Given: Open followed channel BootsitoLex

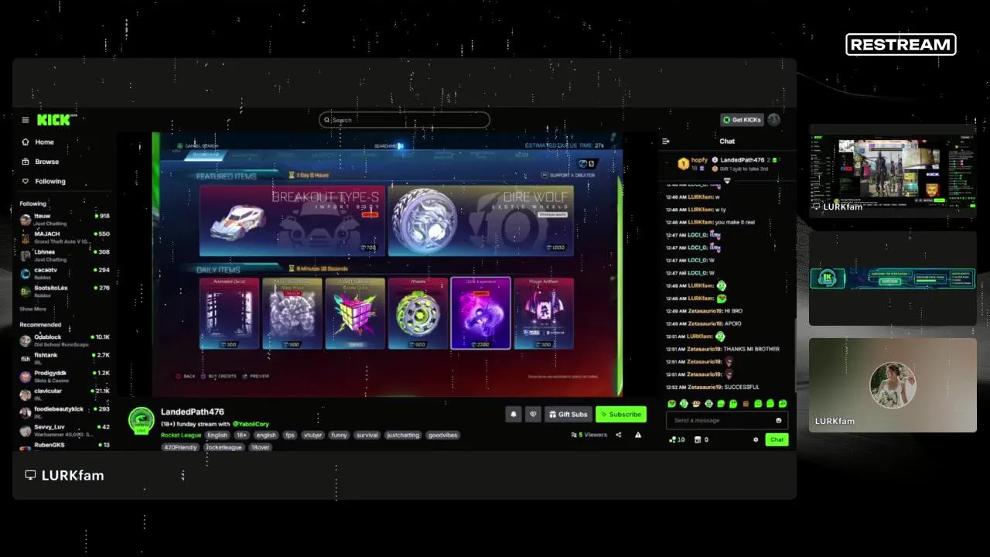Looking at the screenshot, I should point(65,291).
